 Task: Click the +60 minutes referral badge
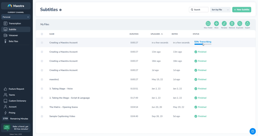coord(7,128)
